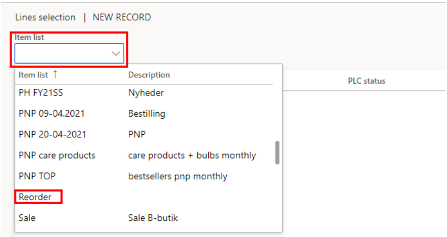
Task: Click the NEW RECORD label
Action: tap(122, 17)
